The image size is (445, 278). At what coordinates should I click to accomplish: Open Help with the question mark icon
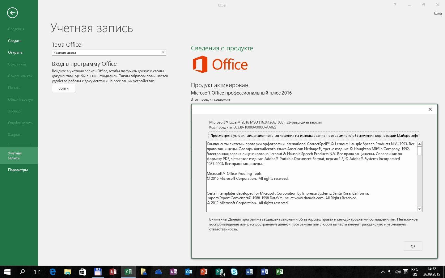pos(395,5)
